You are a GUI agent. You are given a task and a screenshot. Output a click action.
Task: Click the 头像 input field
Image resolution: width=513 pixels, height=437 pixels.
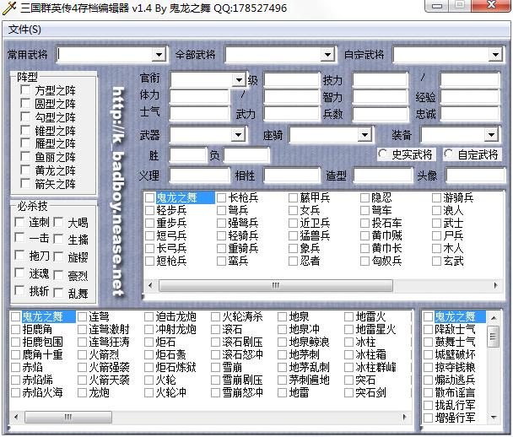(x=475, y=175)
